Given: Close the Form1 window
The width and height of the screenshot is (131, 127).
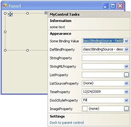Looking at the screenshot, I should (120, 6).
